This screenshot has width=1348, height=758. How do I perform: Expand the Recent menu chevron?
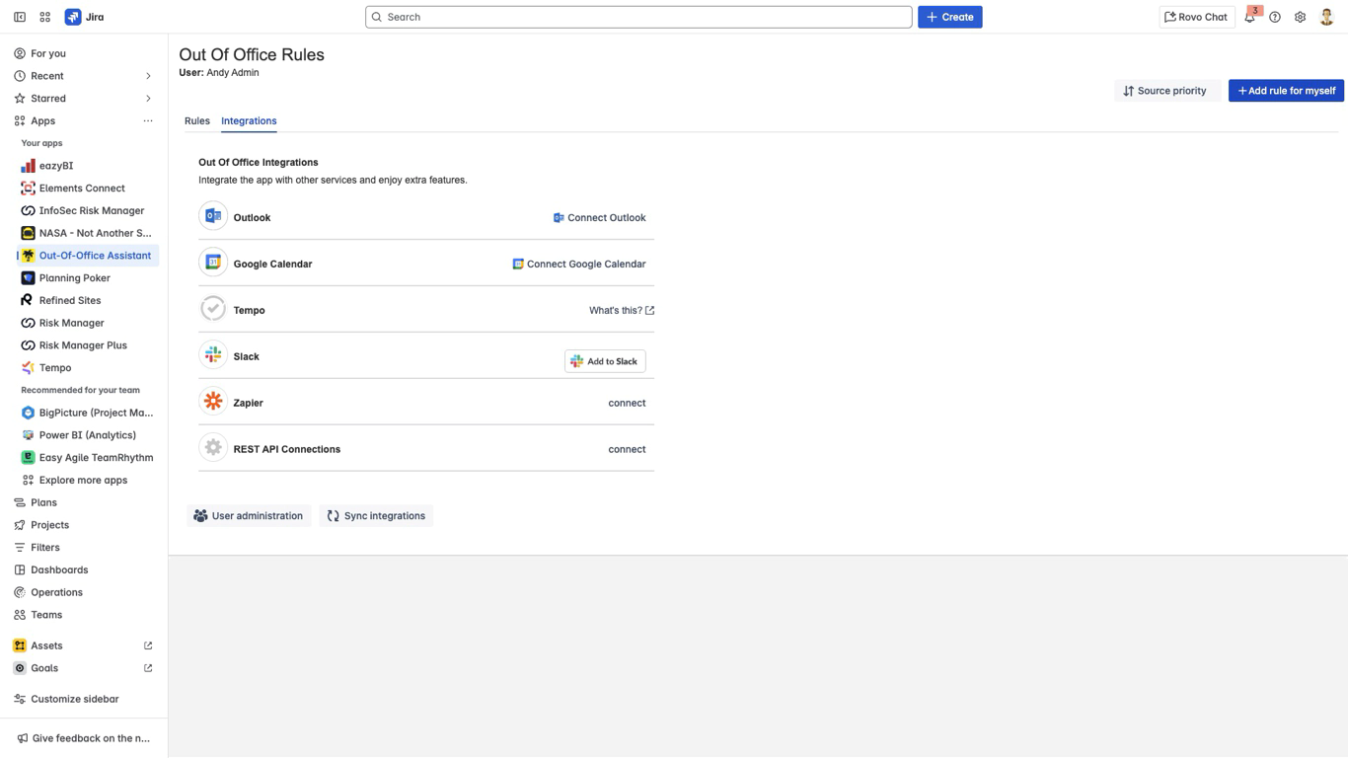pos(148,76)
